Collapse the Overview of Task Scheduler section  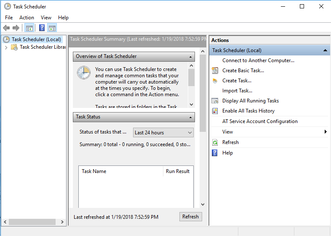(x=190, y=57)
